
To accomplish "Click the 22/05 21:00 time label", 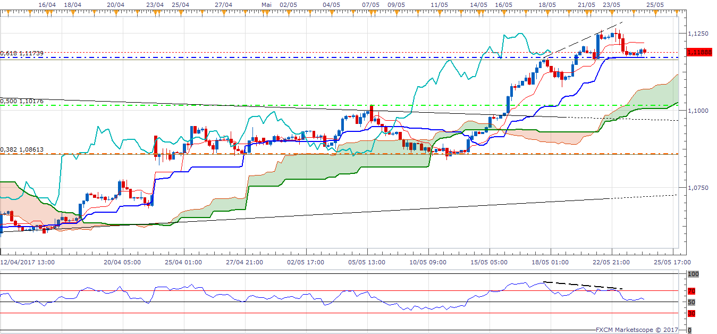I will click(610, 262).
